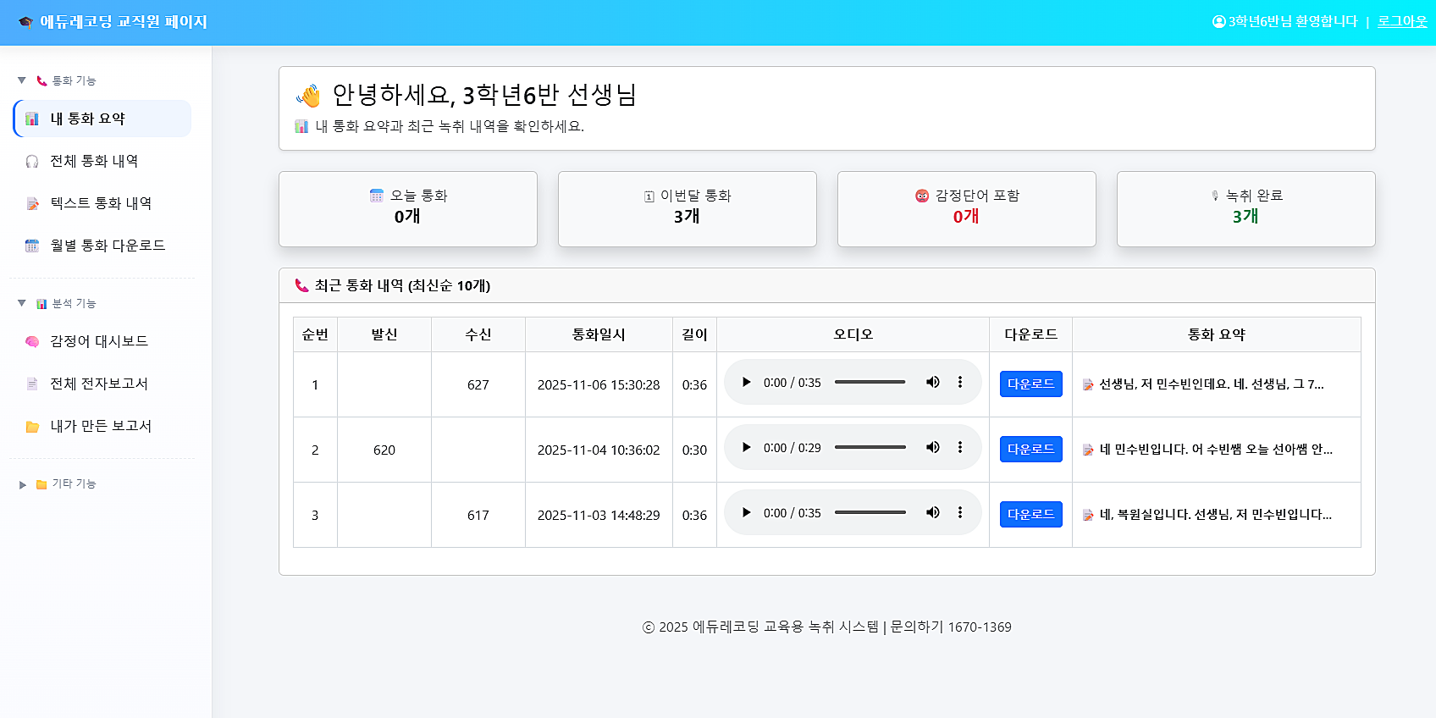Mute audio of the 14:48:29 call
This screenshot has height=718, width=1436.
933,512
